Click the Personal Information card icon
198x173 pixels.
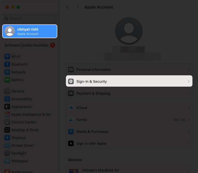tap(71, 69)
